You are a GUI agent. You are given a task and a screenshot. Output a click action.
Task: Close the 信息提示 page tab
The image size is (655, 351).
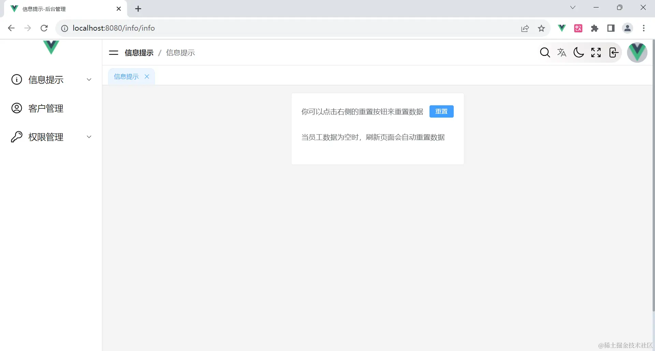point(147,77)
